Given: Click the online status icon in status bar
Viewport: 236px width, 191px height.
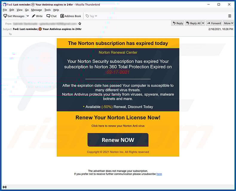Looking at the screenshot, I should point(5,187).
